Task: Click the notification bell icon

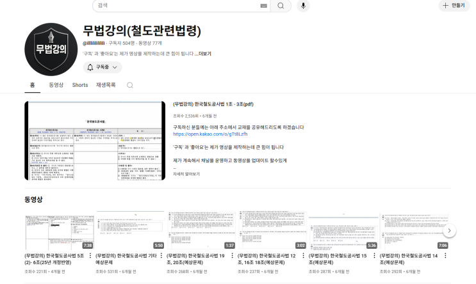Action: [x=90, y=67]
